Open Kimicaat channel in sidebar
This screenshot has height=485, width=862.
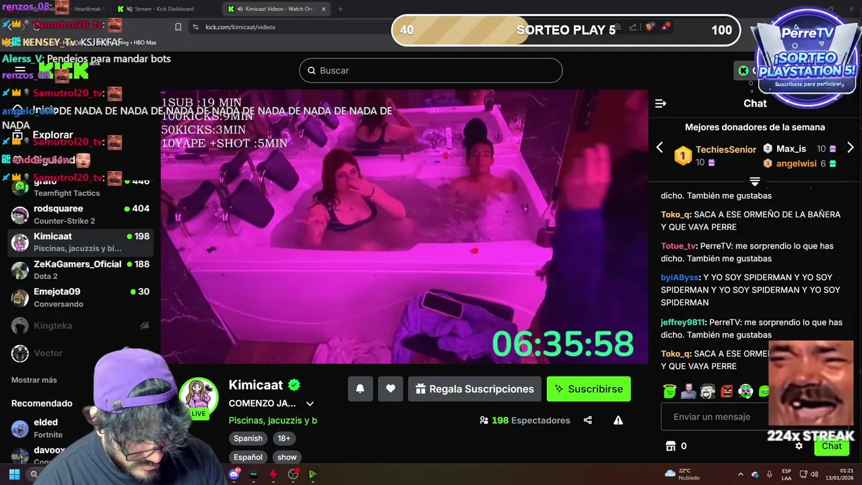(81, 242)
